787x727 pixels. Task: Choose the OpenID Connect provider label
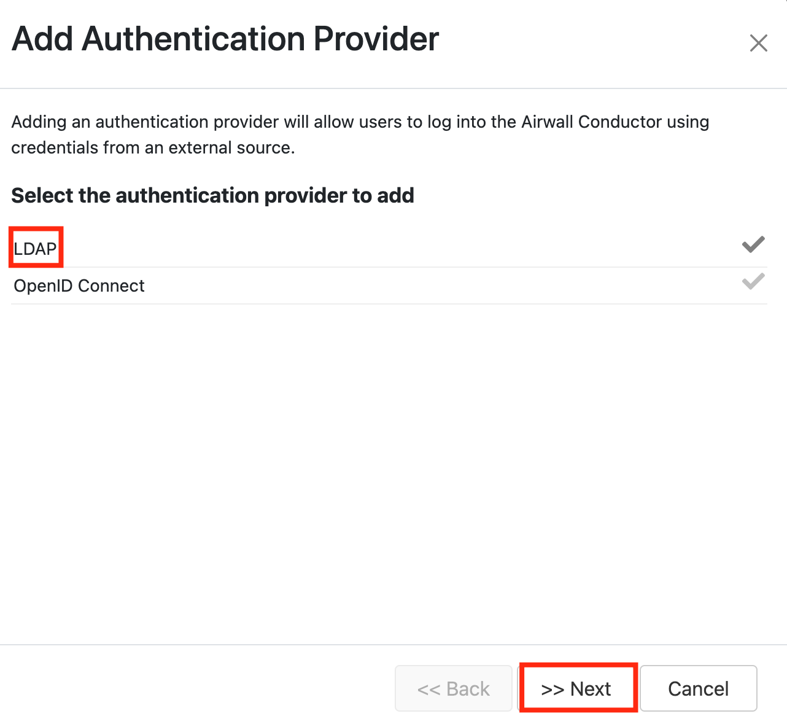[79, 286]
